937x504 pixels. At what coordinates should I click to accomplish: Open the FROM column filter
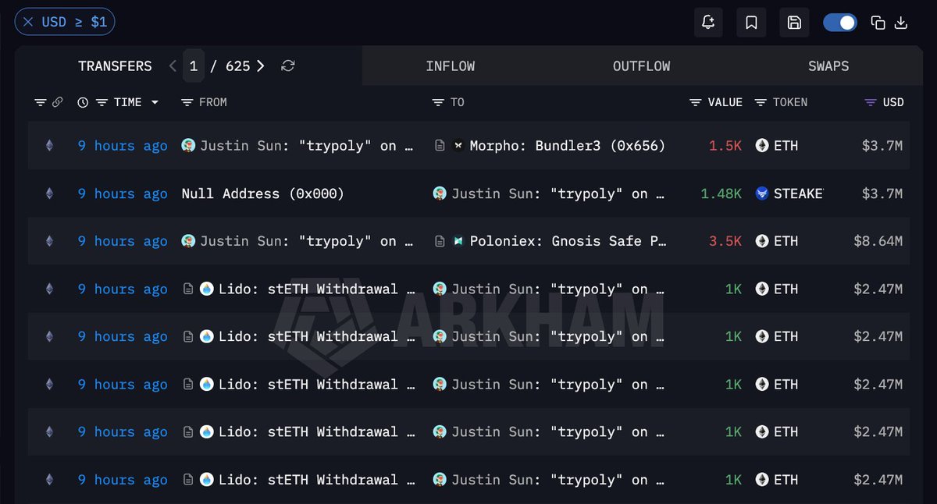click(x=187, y=102)
